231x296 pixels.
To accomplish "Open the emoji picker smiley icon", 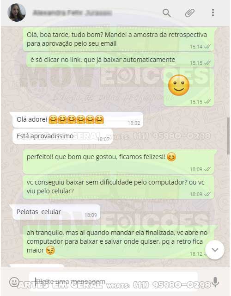I will (x=14, y=282).
